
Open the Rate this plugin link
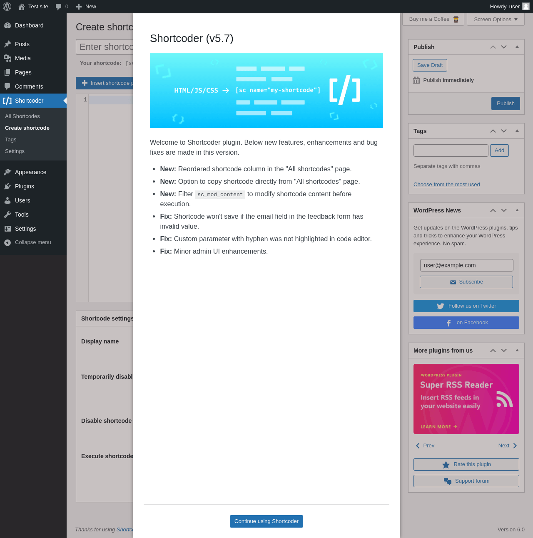[466, 464]
